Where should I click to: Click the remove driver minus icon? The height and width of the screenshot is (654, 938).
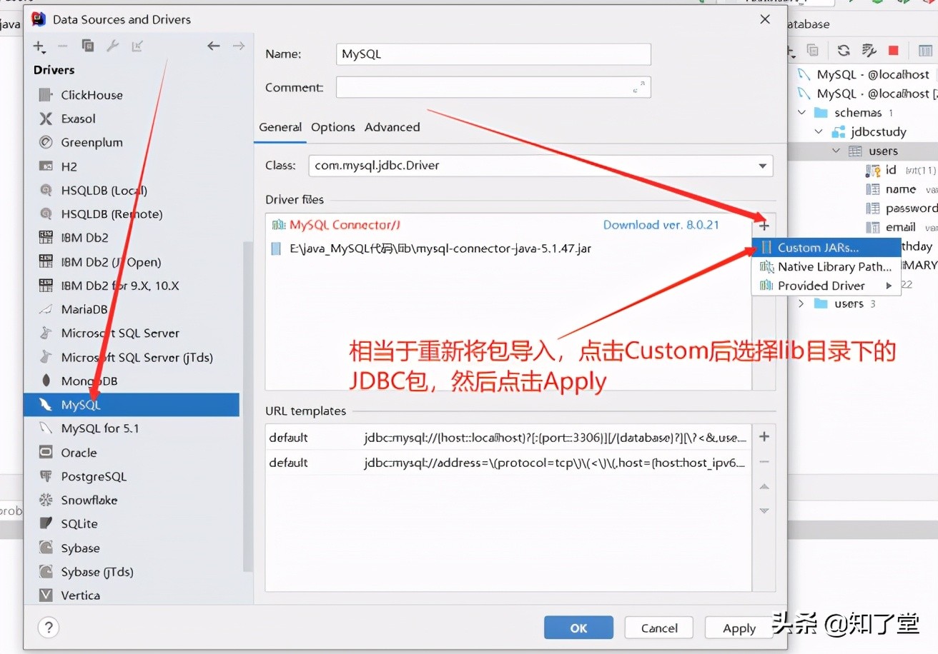[x=63, y=46]
